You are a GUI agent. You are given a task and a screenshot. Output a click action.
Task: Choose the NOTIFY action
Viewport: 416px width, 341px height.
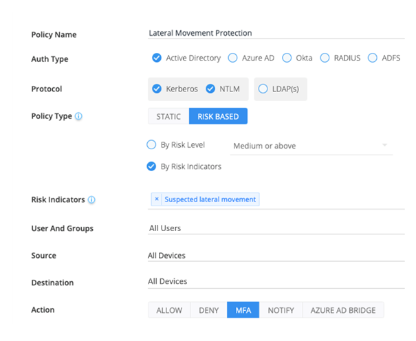pyautogui.click(x=281, y=310)
